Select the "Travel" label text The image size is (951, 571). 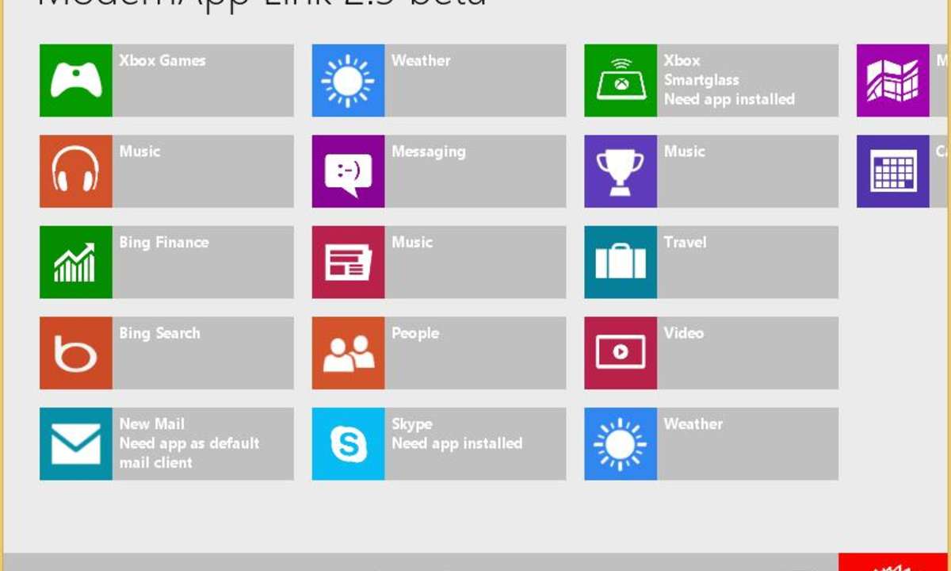pos(685,242)
